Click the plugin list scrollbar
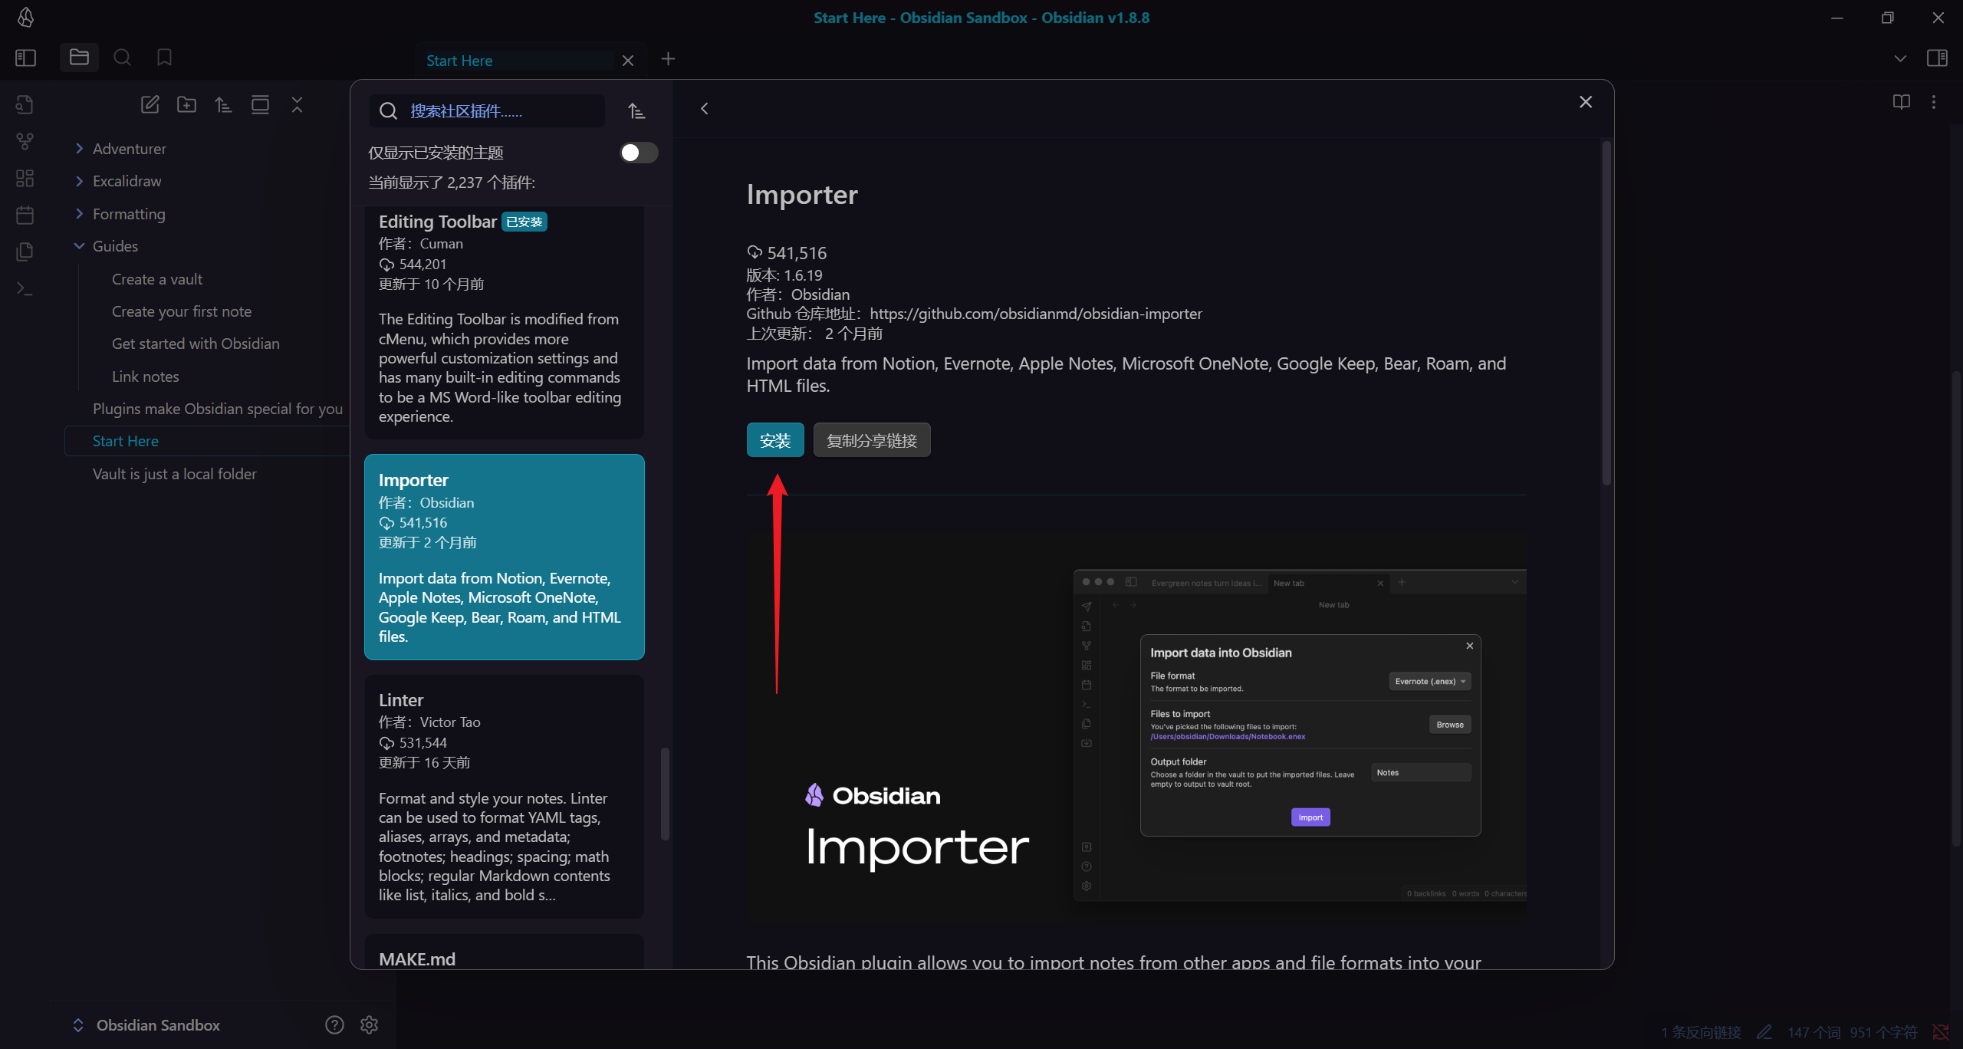The height and width of the screenshot is (1049, 1963). pos(665,793)
